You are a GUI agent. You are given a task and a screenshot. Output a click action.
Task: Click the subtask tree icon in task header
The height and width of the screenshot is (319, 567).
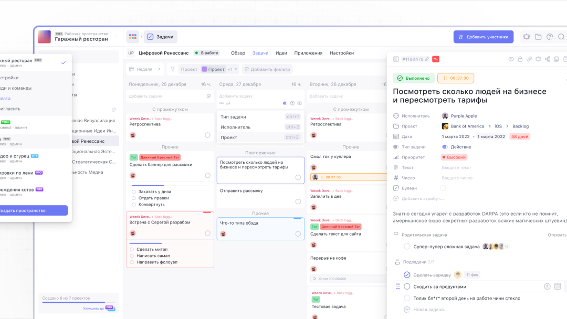coord(547,59)
